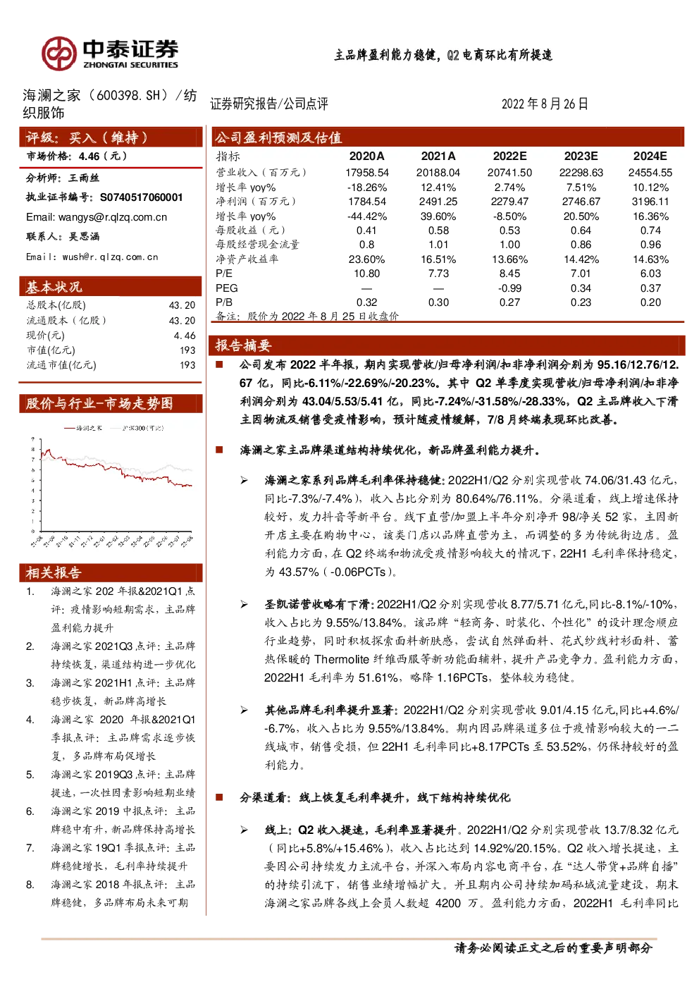Click the Zhongtai Securities logo
The image size is (699, 989).
[x=109, y=54]
